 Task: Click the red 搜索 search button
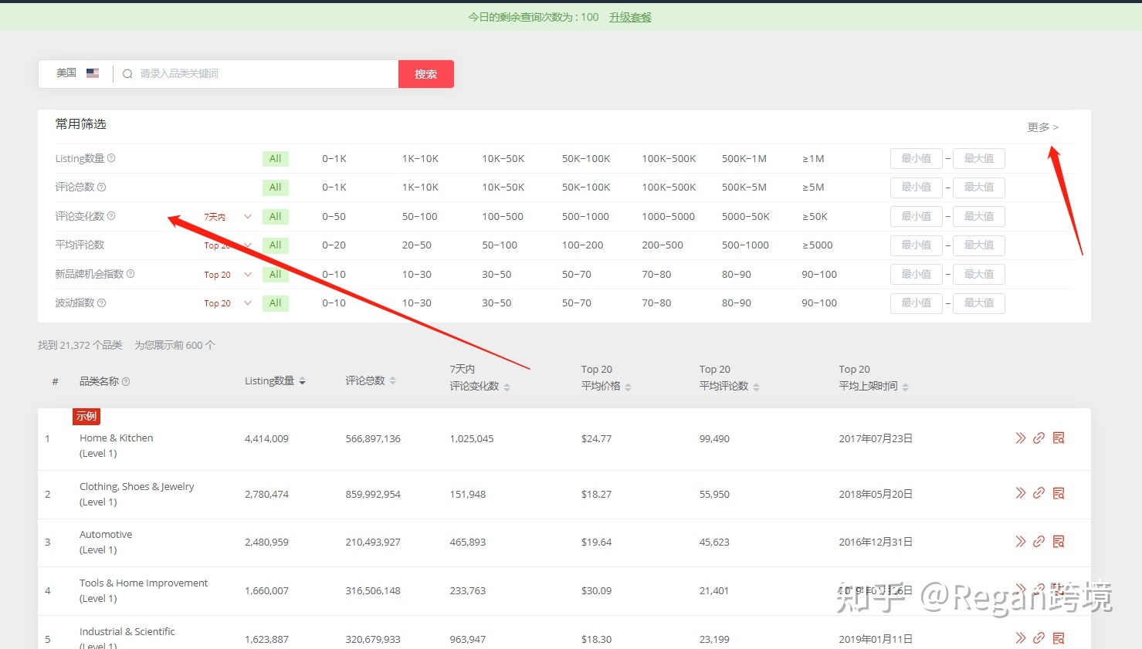tap(425, 74)
